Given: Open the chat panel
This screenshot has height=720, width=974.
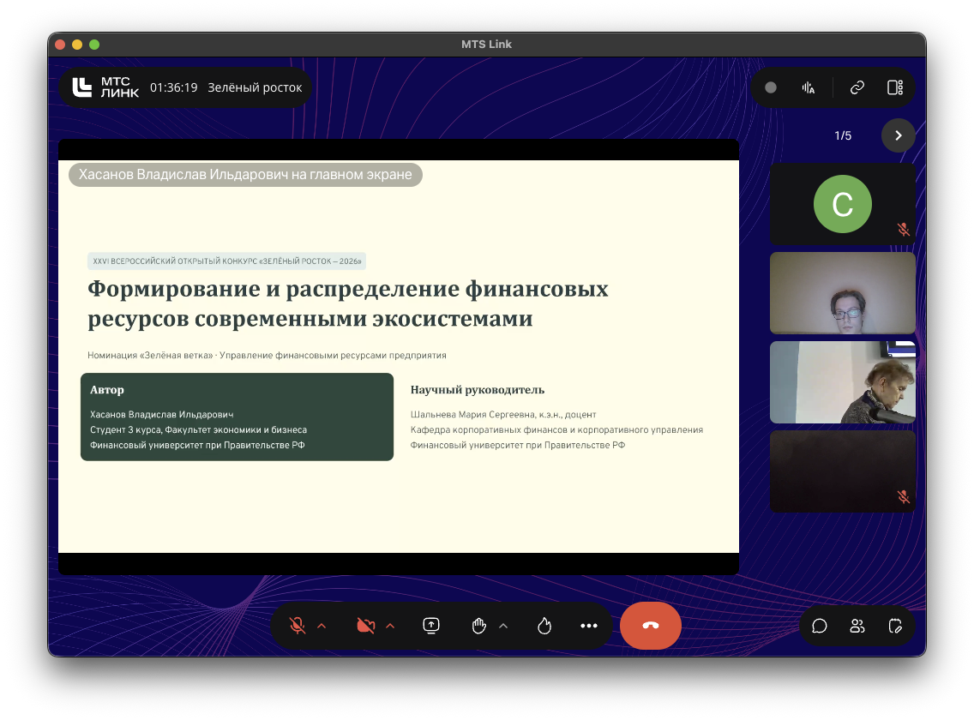Looking at the screenshot, I should click(x=820, y=626).
